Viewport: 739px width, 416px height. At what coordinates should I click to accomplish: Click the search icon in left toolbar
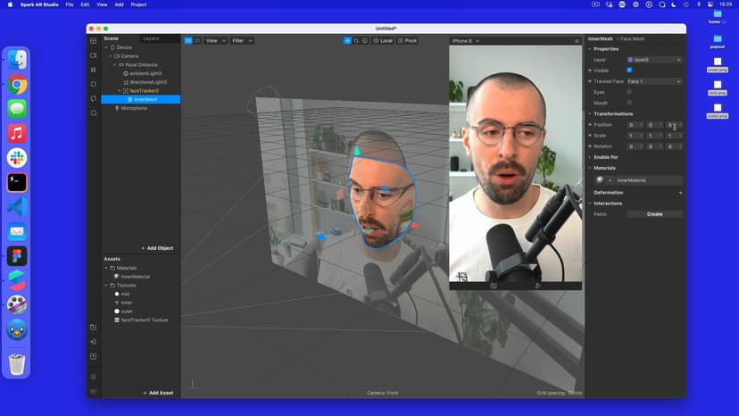[x=94, y=113]
